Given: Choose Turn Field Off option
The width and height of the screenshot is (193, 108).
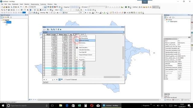Looking at the screenshot, I should pyautogui.click(x=85, y=52).
